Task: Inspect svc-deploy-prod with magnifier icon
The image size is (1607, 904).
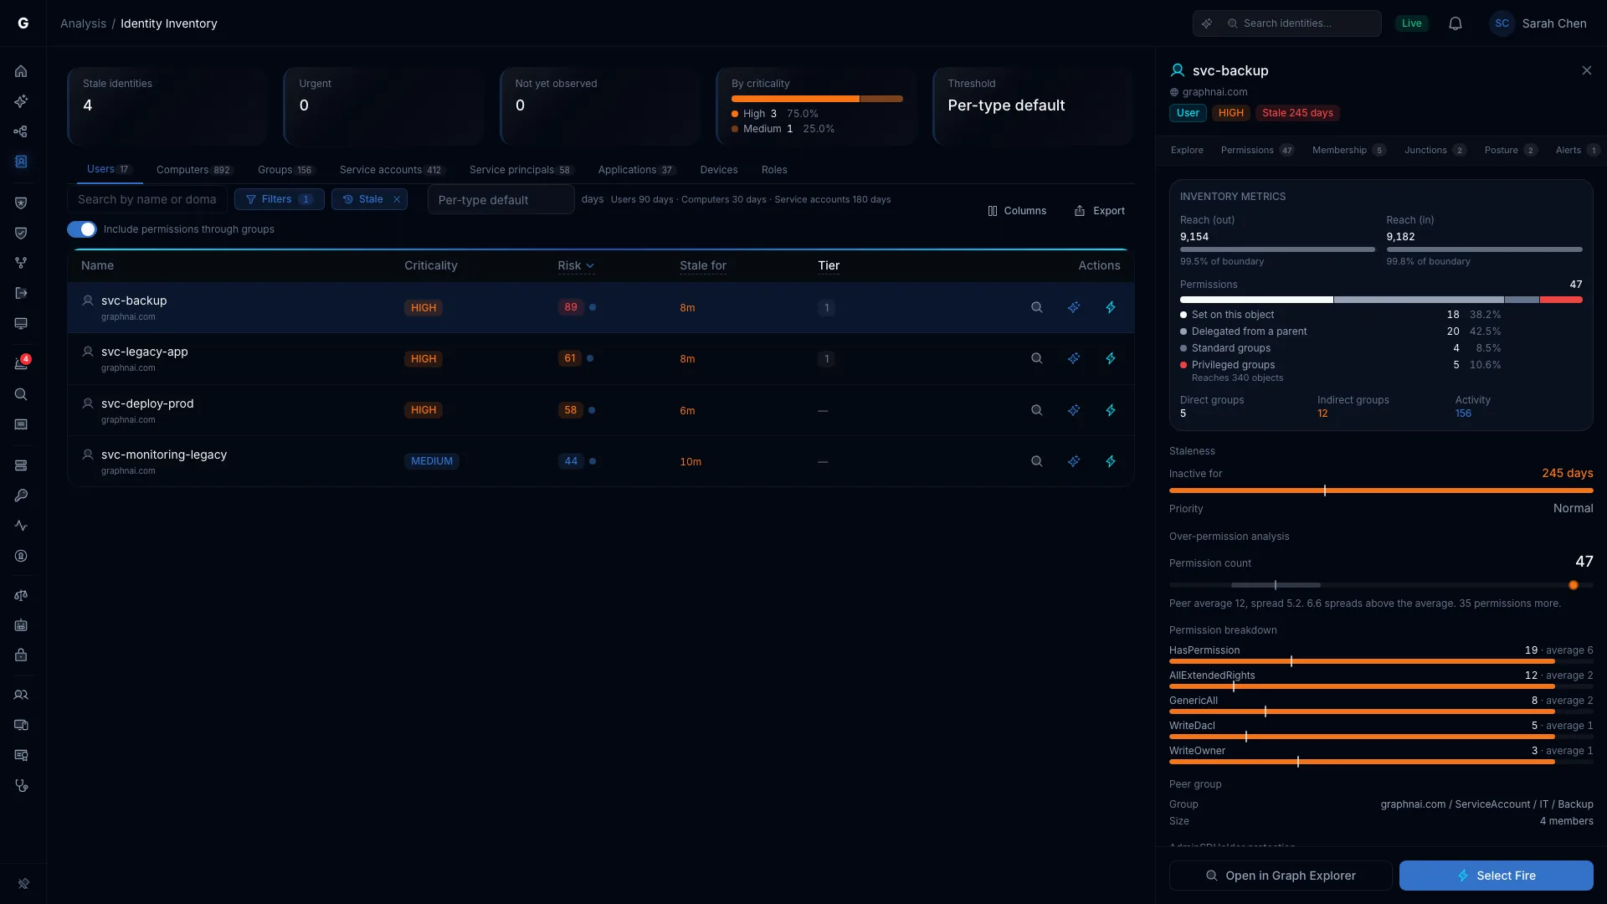Action: [x=1037, y=410]
